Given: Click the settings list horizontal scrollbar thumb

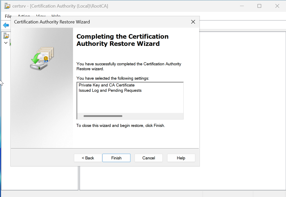Looking at the screenshot, I should (103, 116).
